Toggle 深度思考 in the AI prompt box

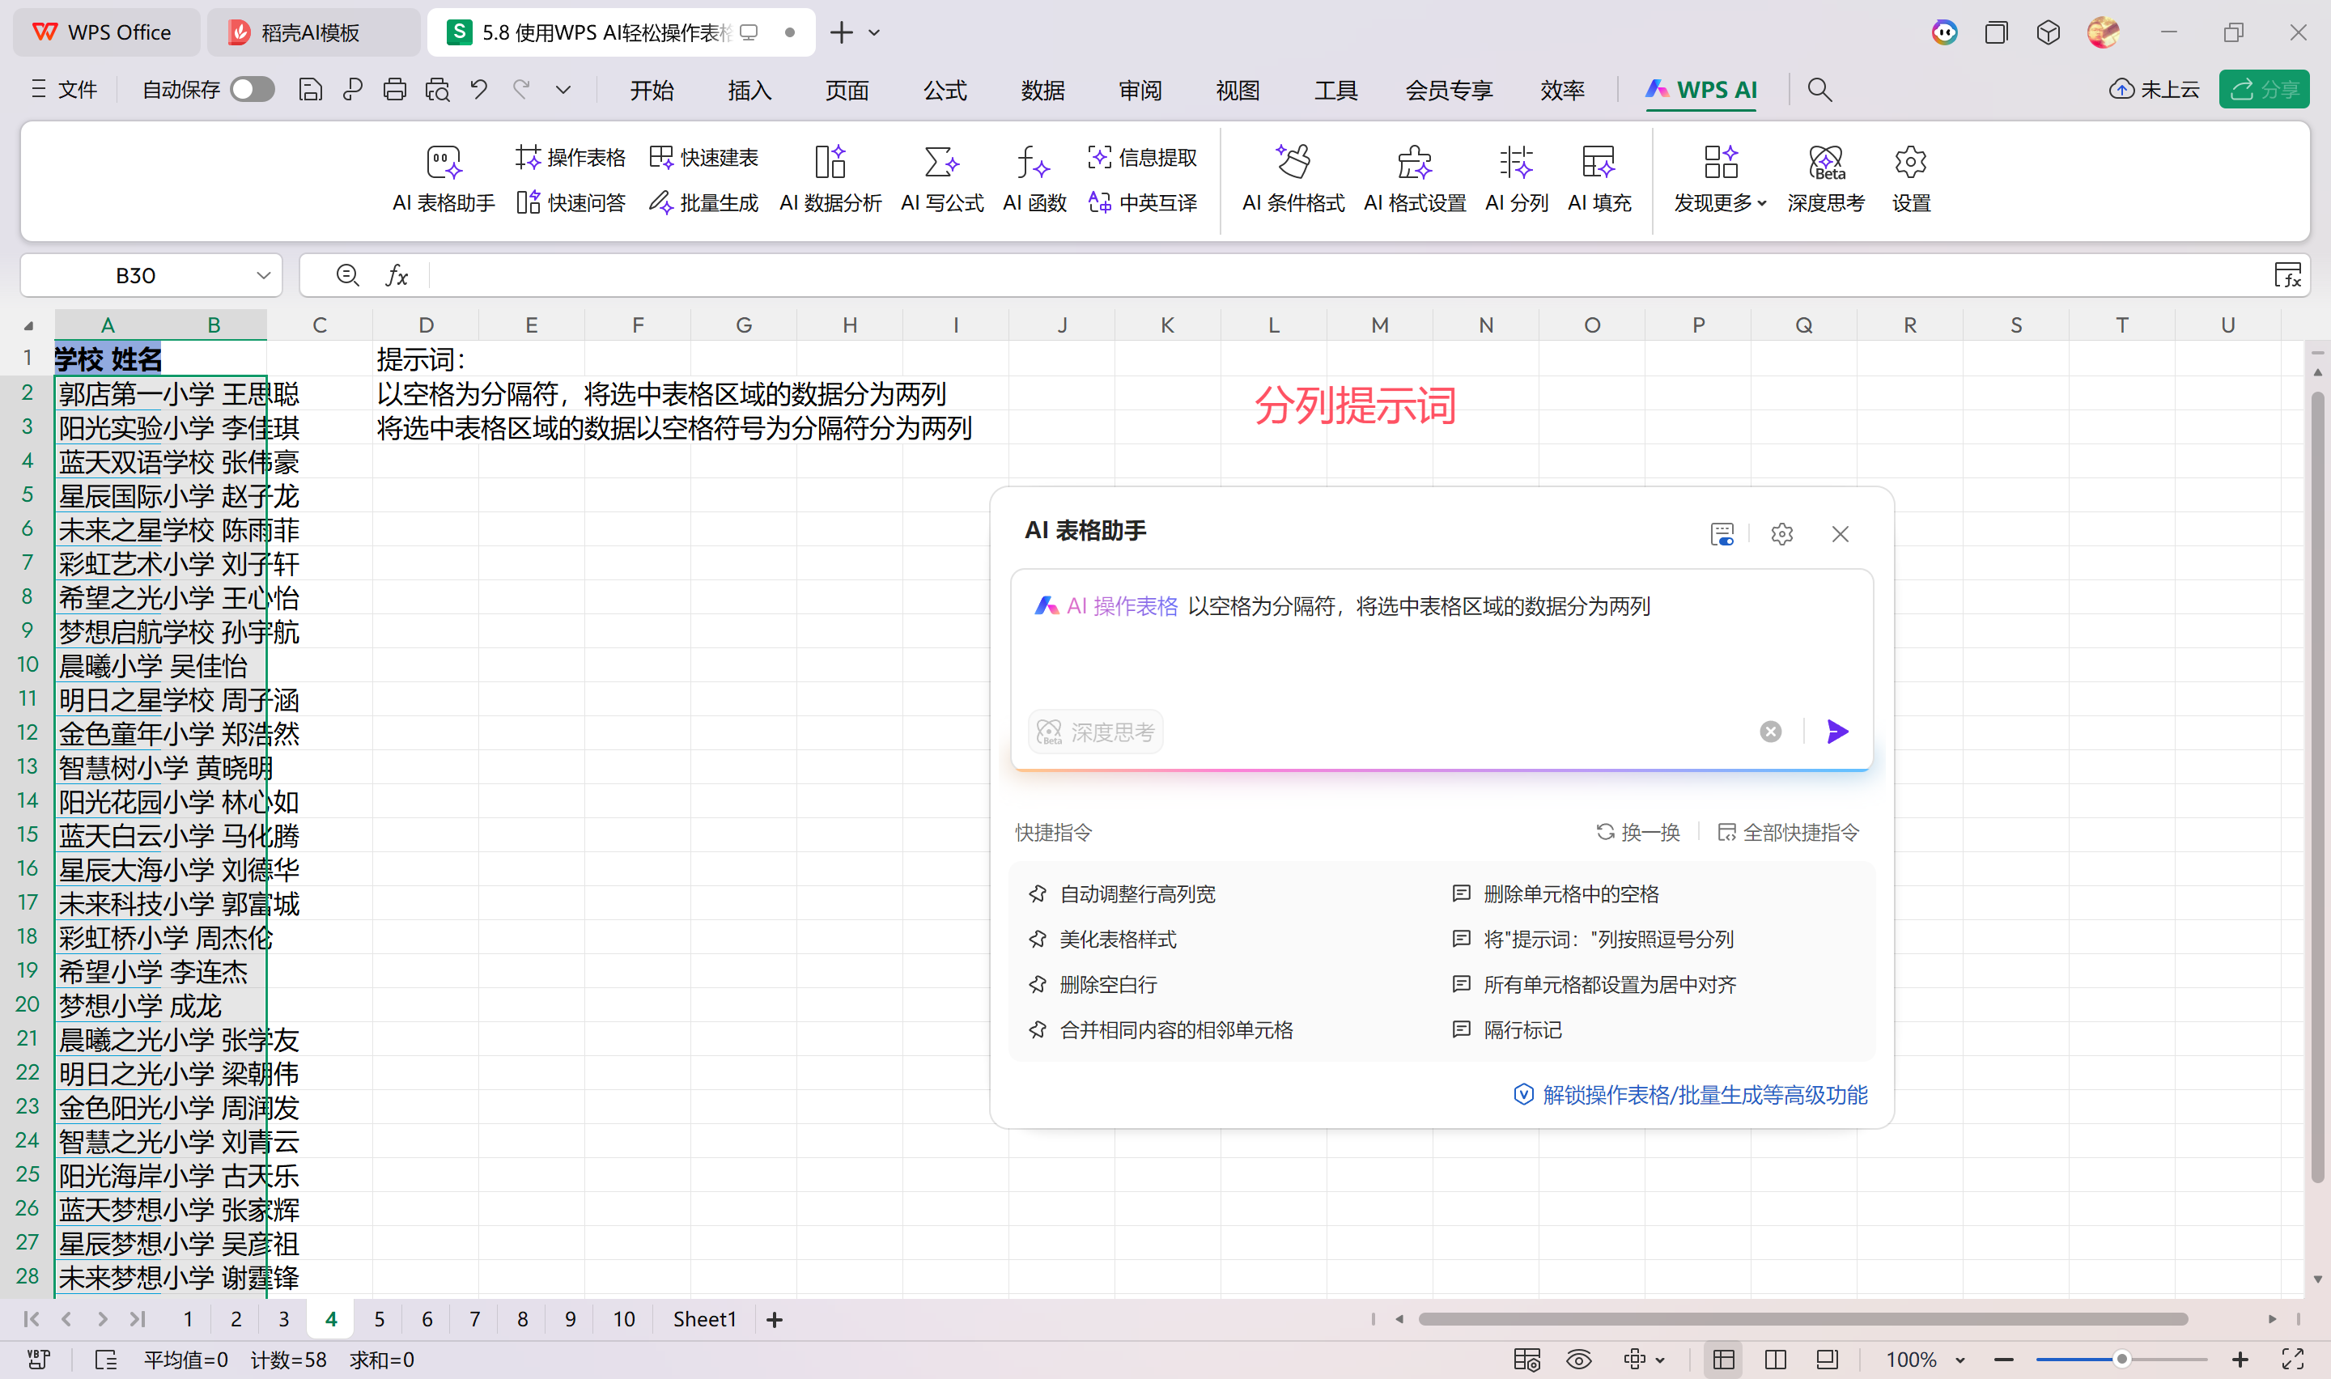coord(1094,732)
